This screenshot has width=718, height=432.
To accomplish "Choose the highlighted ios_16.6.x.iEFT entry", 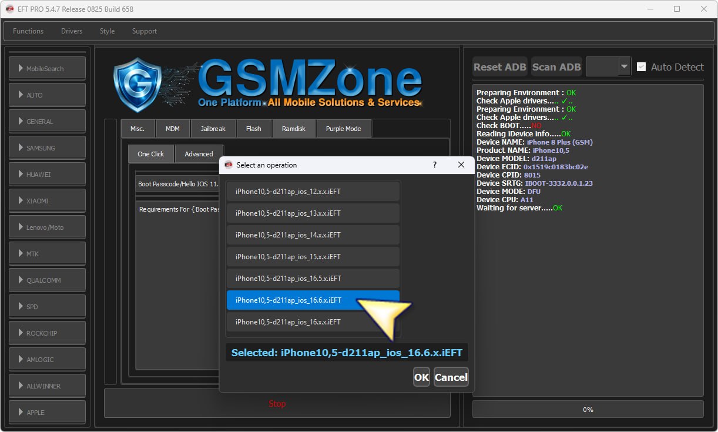I will click(x=313, y=300).
